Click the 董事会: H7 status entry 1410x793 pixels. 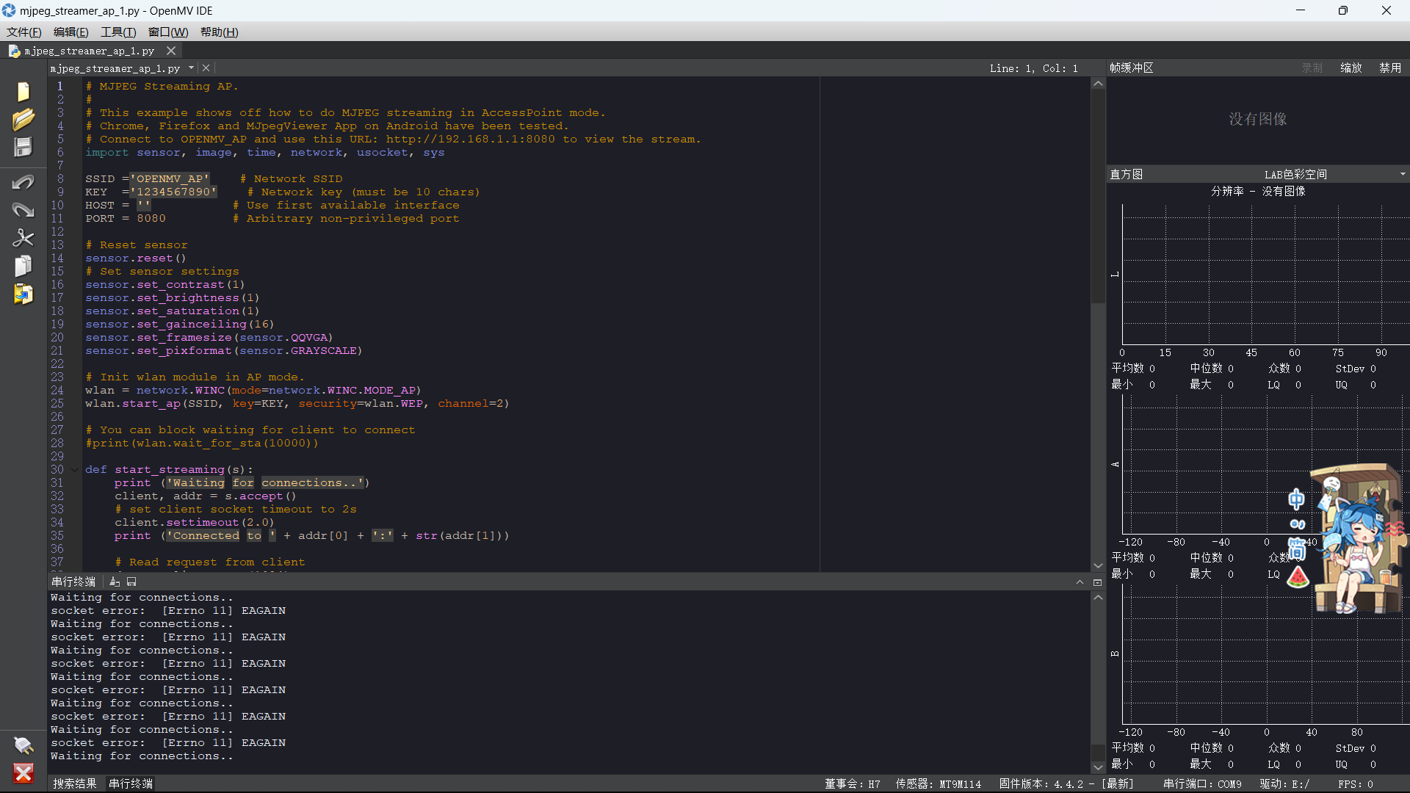point(852,784)
